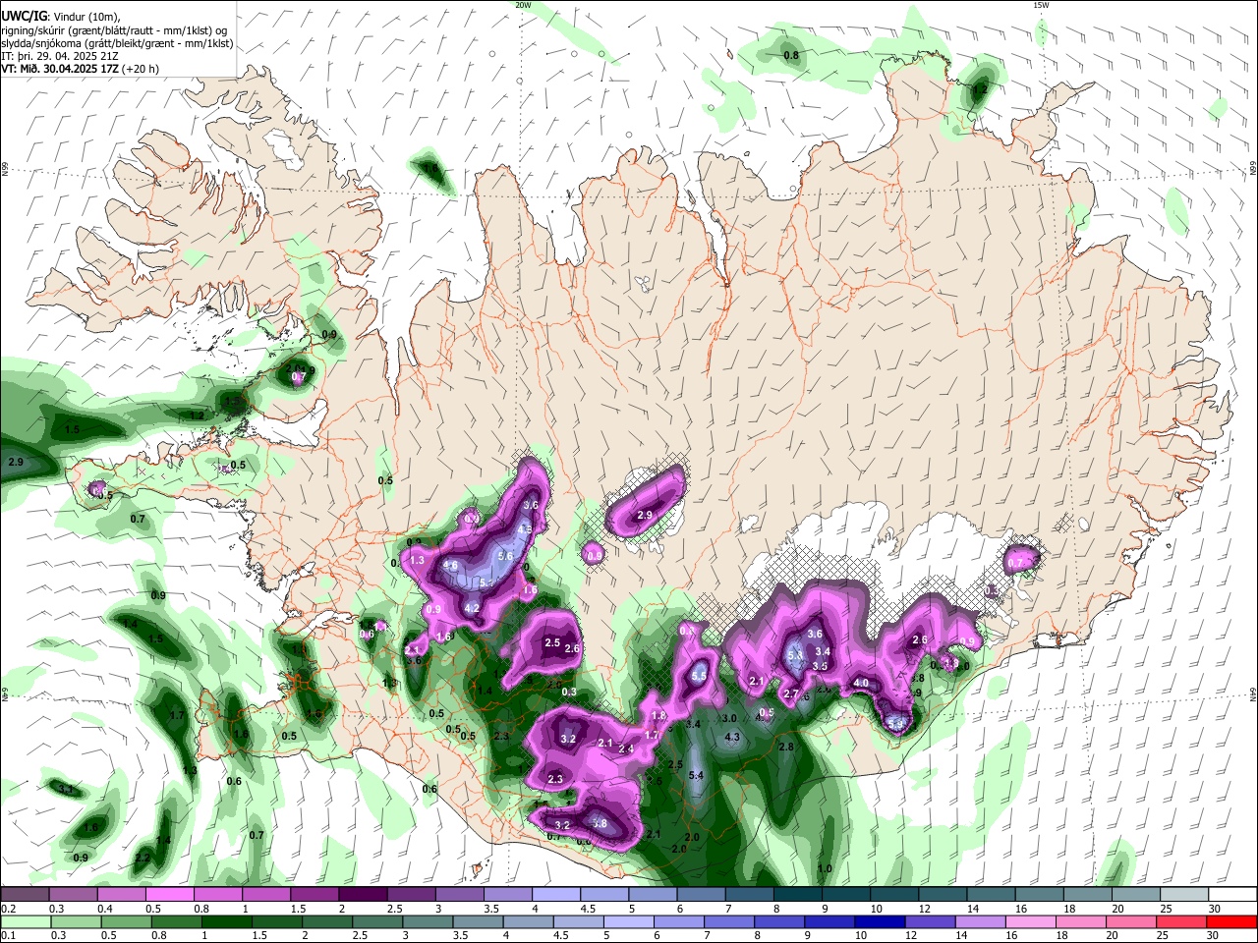Click the 5.4 precipitation value on the map
Screen dimensions: 1258x943
[x=696, y=776]
